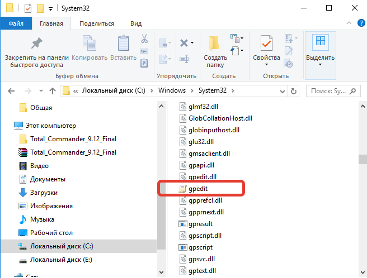Select the Total_Commander_9.12_Final archive item
This screenshot has height=278, width=367.
(68, 152)
